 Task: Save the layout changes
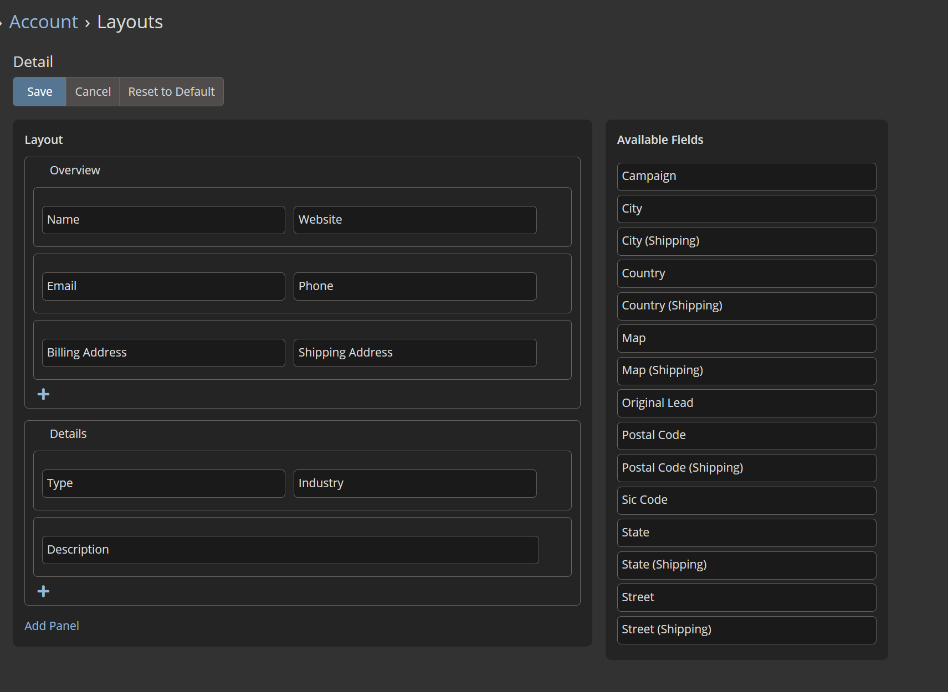point(39,91)
